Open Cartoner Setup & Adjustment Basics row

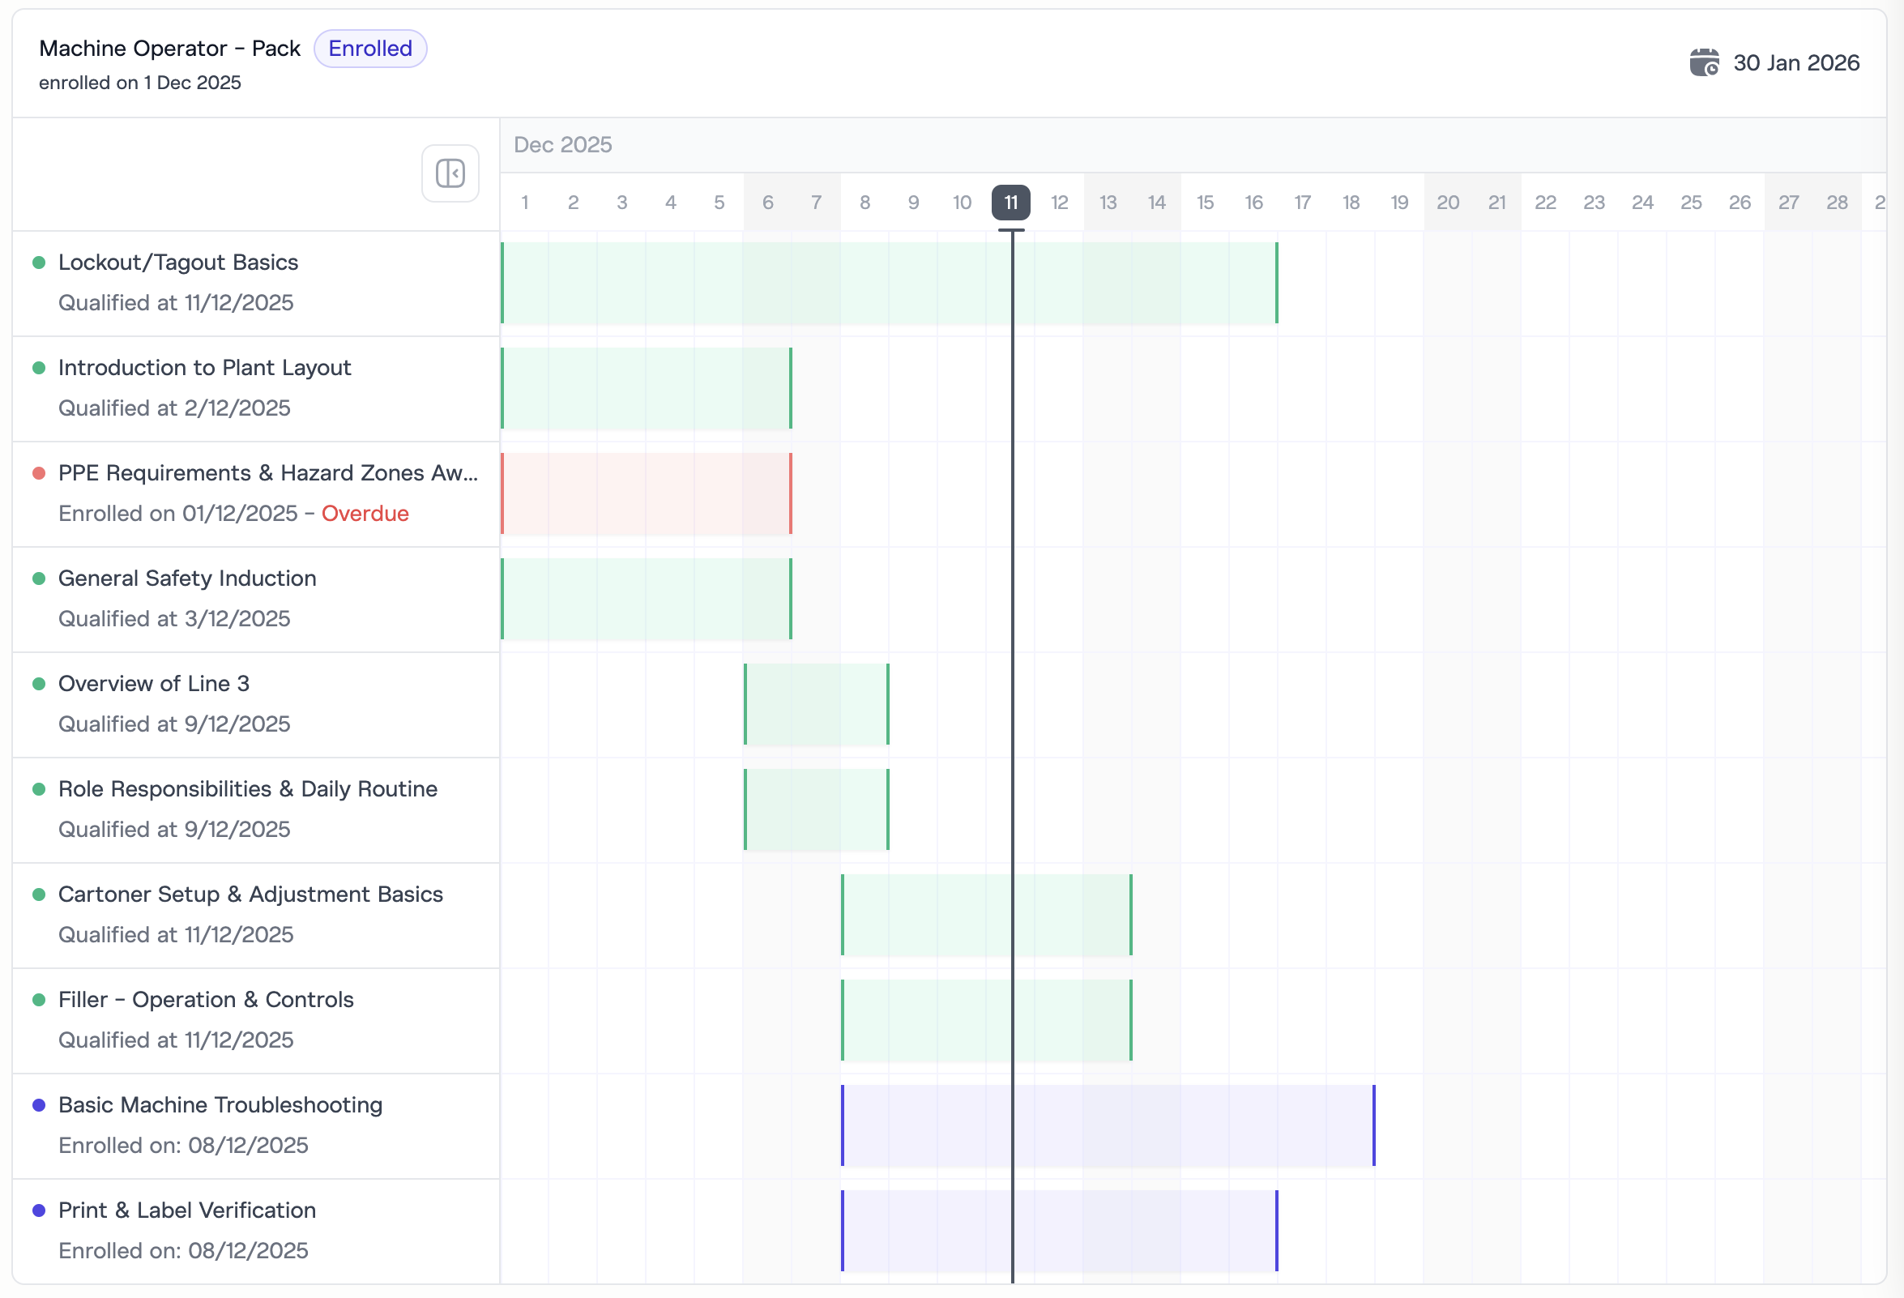click(x=250, y=895)
